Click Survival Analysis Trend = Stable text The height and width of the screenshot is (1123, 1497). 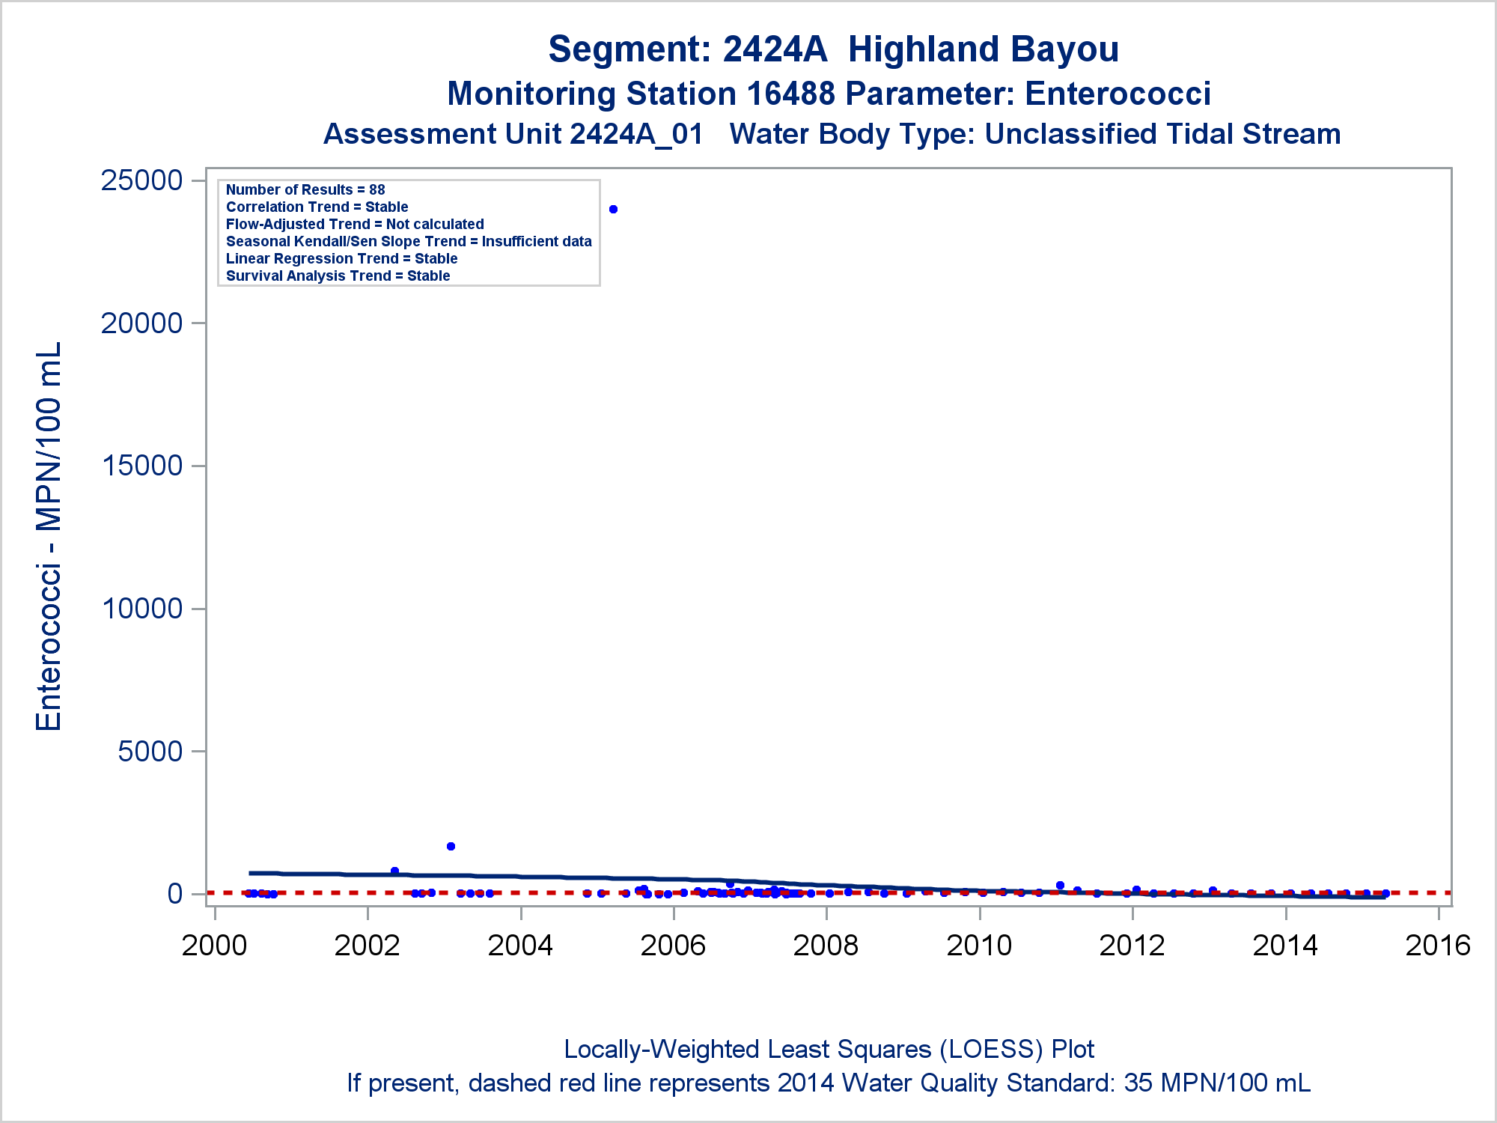pyautogui.click(x=338, y=276)
